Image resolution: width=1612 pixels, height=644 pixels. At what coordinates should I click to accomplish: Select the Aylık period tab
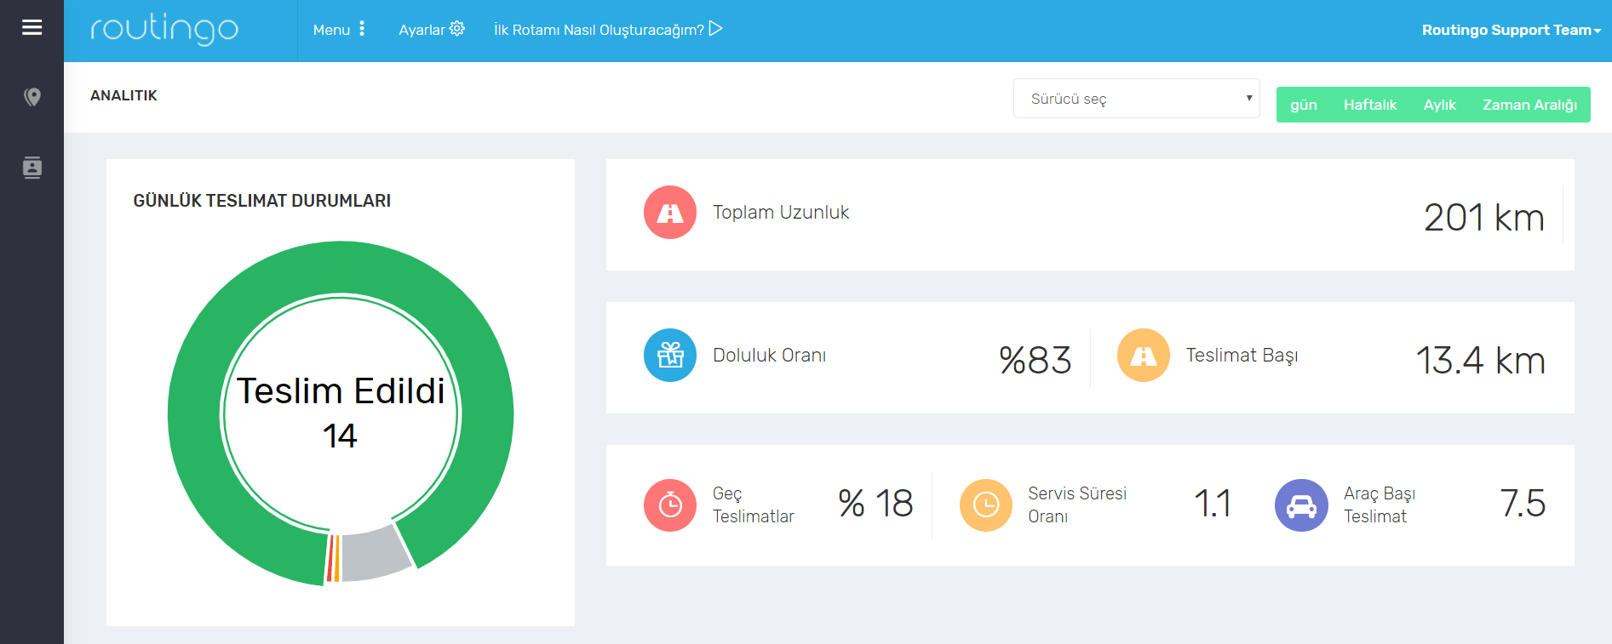[1440, 105]
